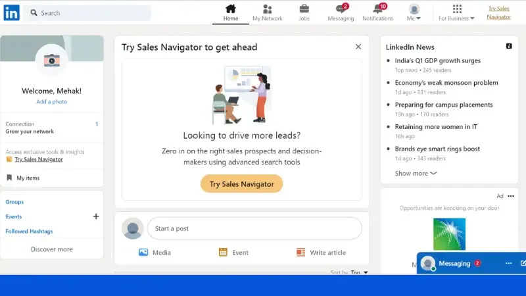
Task: Click LinkedIn News info icon
Action: (x=509, y=46)
